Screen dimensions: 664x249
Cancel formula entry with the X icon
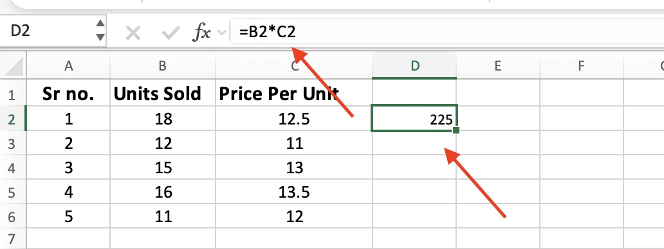click(133, 33)
